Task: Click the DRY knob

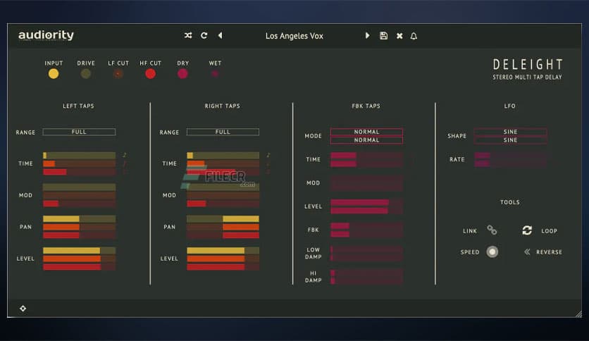Action: [182, 73]
